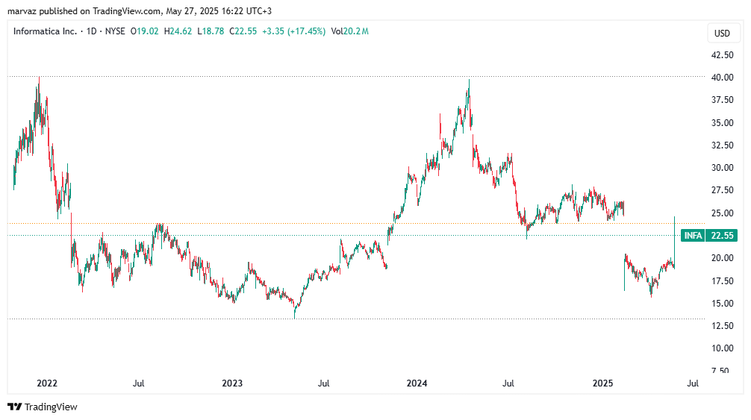Click the 10.00 price axis label
The width and height of the screenshot is (751, 420).
click(x=723, y=348)
